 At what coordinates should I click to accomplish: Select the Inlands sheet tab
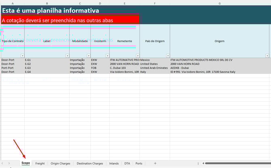[114, 164]
